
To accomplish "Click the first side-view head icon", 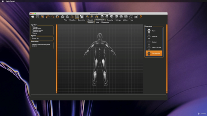I will [x=112, y=17].
